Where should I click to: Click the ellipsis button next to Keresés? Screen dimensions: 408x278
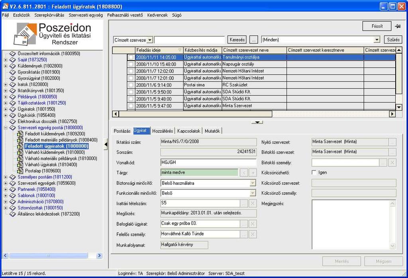254,40
